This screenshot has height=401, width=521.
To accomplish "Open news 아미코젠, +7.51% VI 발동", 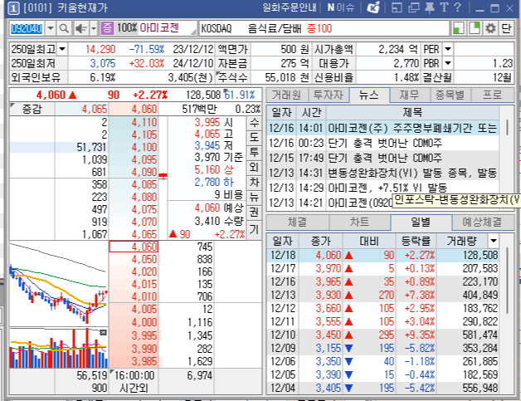I will [x=382, y=188].
